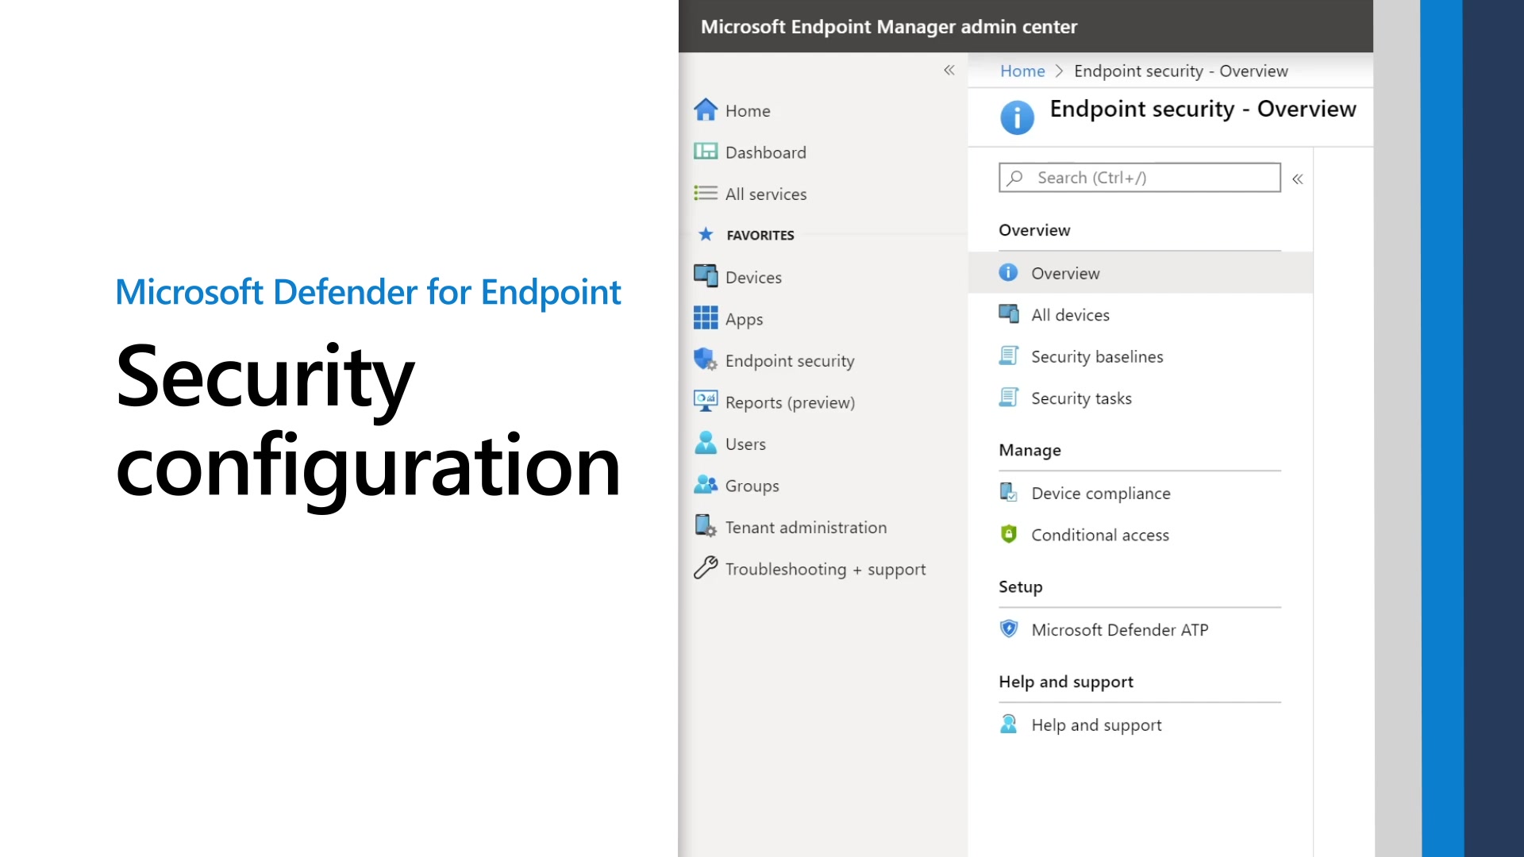
Task: Click the Conditional access shield icon
Action: tap(1007, 534)
